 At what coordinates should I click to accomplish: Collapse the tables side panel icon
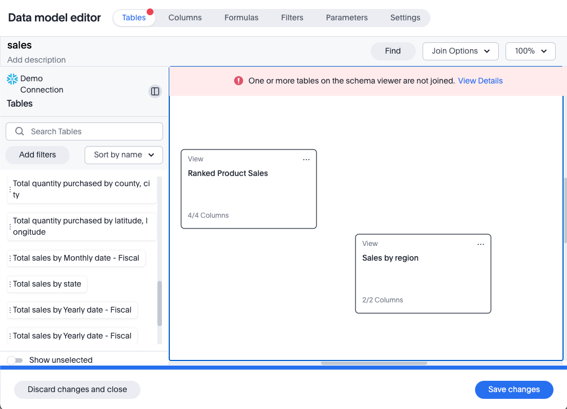pyautogui.click(x=155, y=91)
